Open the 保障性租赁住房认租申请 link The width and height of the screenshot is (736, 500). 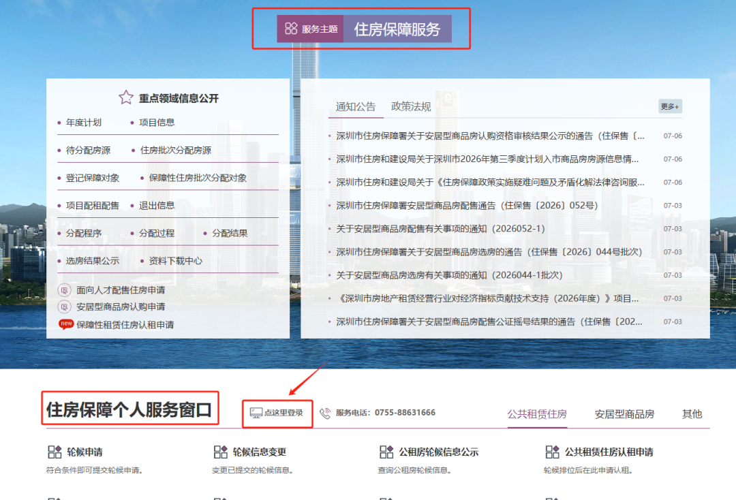click(125, 324)
